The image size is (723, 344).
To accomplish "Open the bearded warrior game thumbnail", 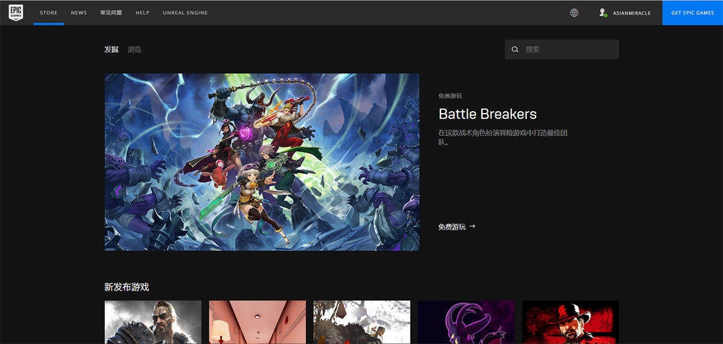I will pyautogui.click(x=153, y=323).
